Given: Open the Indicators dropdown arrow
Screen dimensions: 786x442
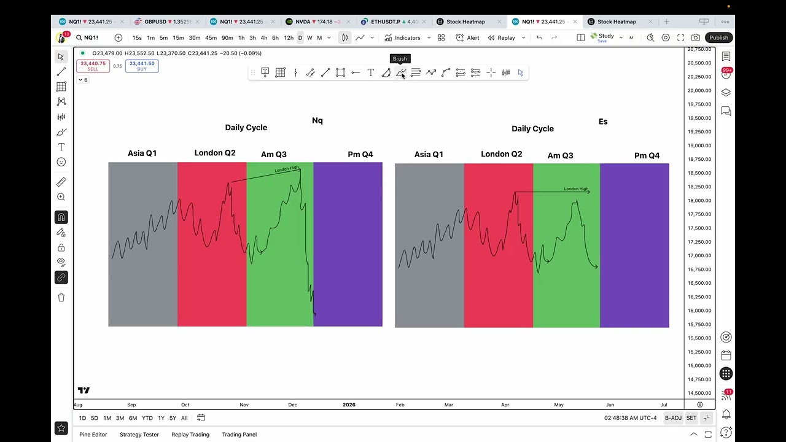Looking at the screenshot, I should pyautogui.click(x=429, y=37).
